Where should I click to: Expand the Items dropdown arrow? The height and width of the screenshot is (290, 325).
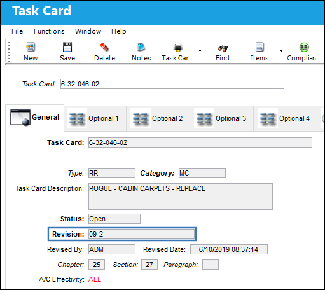pos(281,50)
